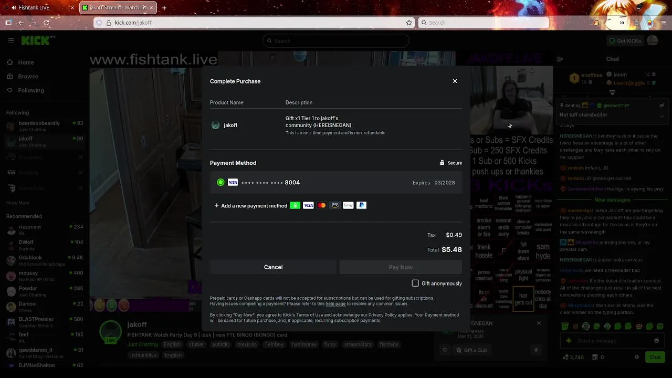The height and width of the screenshot is (378, 672).
Task: Cancel the purchase
Action: pyautogui.click(x=273, y=267)
